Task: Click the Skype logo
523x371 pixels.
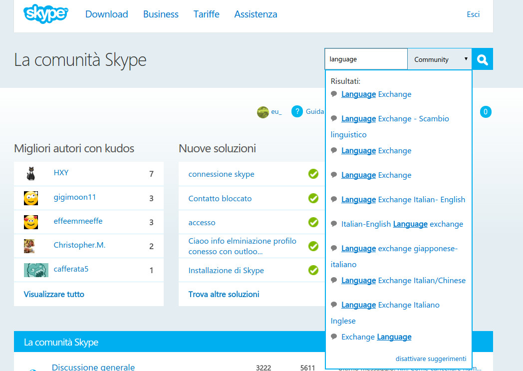Action: pos(46,13)
